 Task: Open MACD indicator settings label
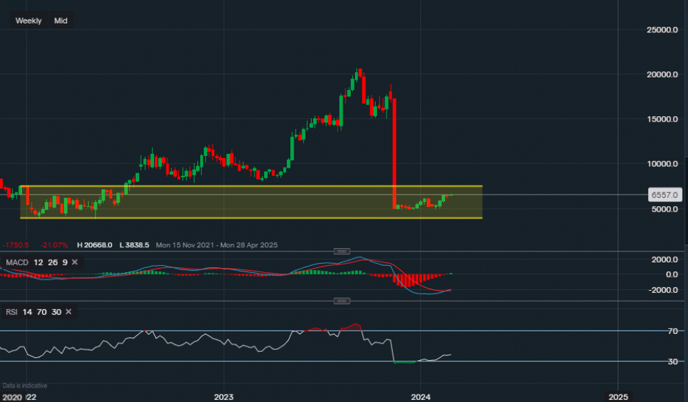point(18,263)
